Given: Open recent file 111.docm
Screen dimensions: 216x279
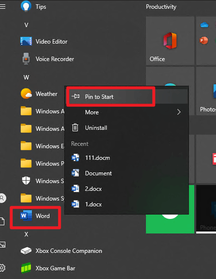Looking at the screenshot, I should coord(126,158).
